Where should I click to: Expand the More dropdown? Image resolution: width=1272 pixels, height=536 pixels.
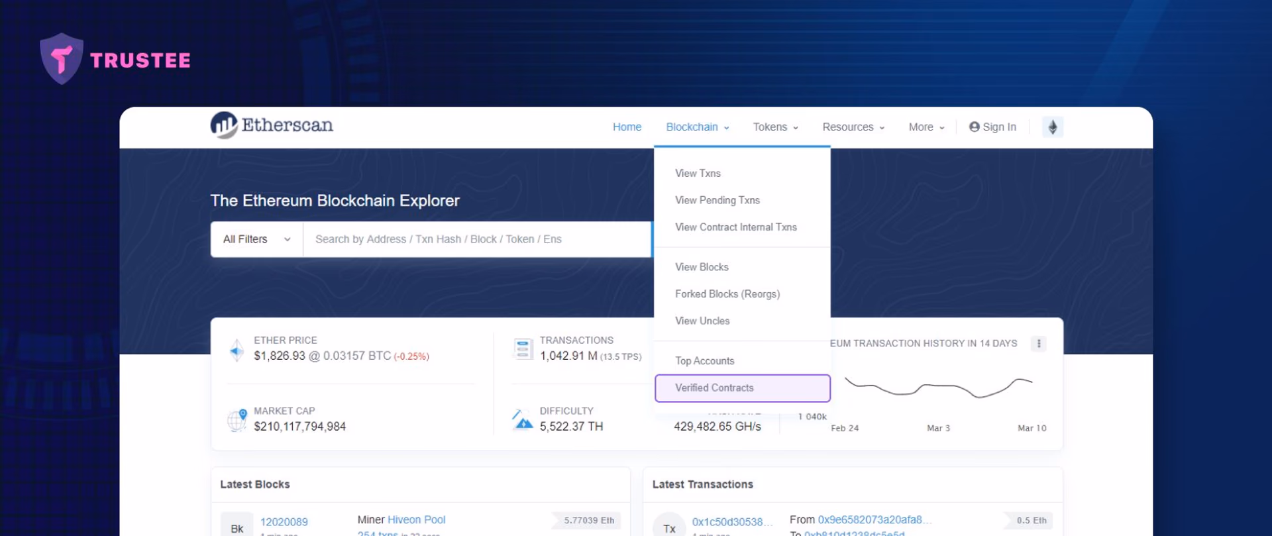pos(926,127)
